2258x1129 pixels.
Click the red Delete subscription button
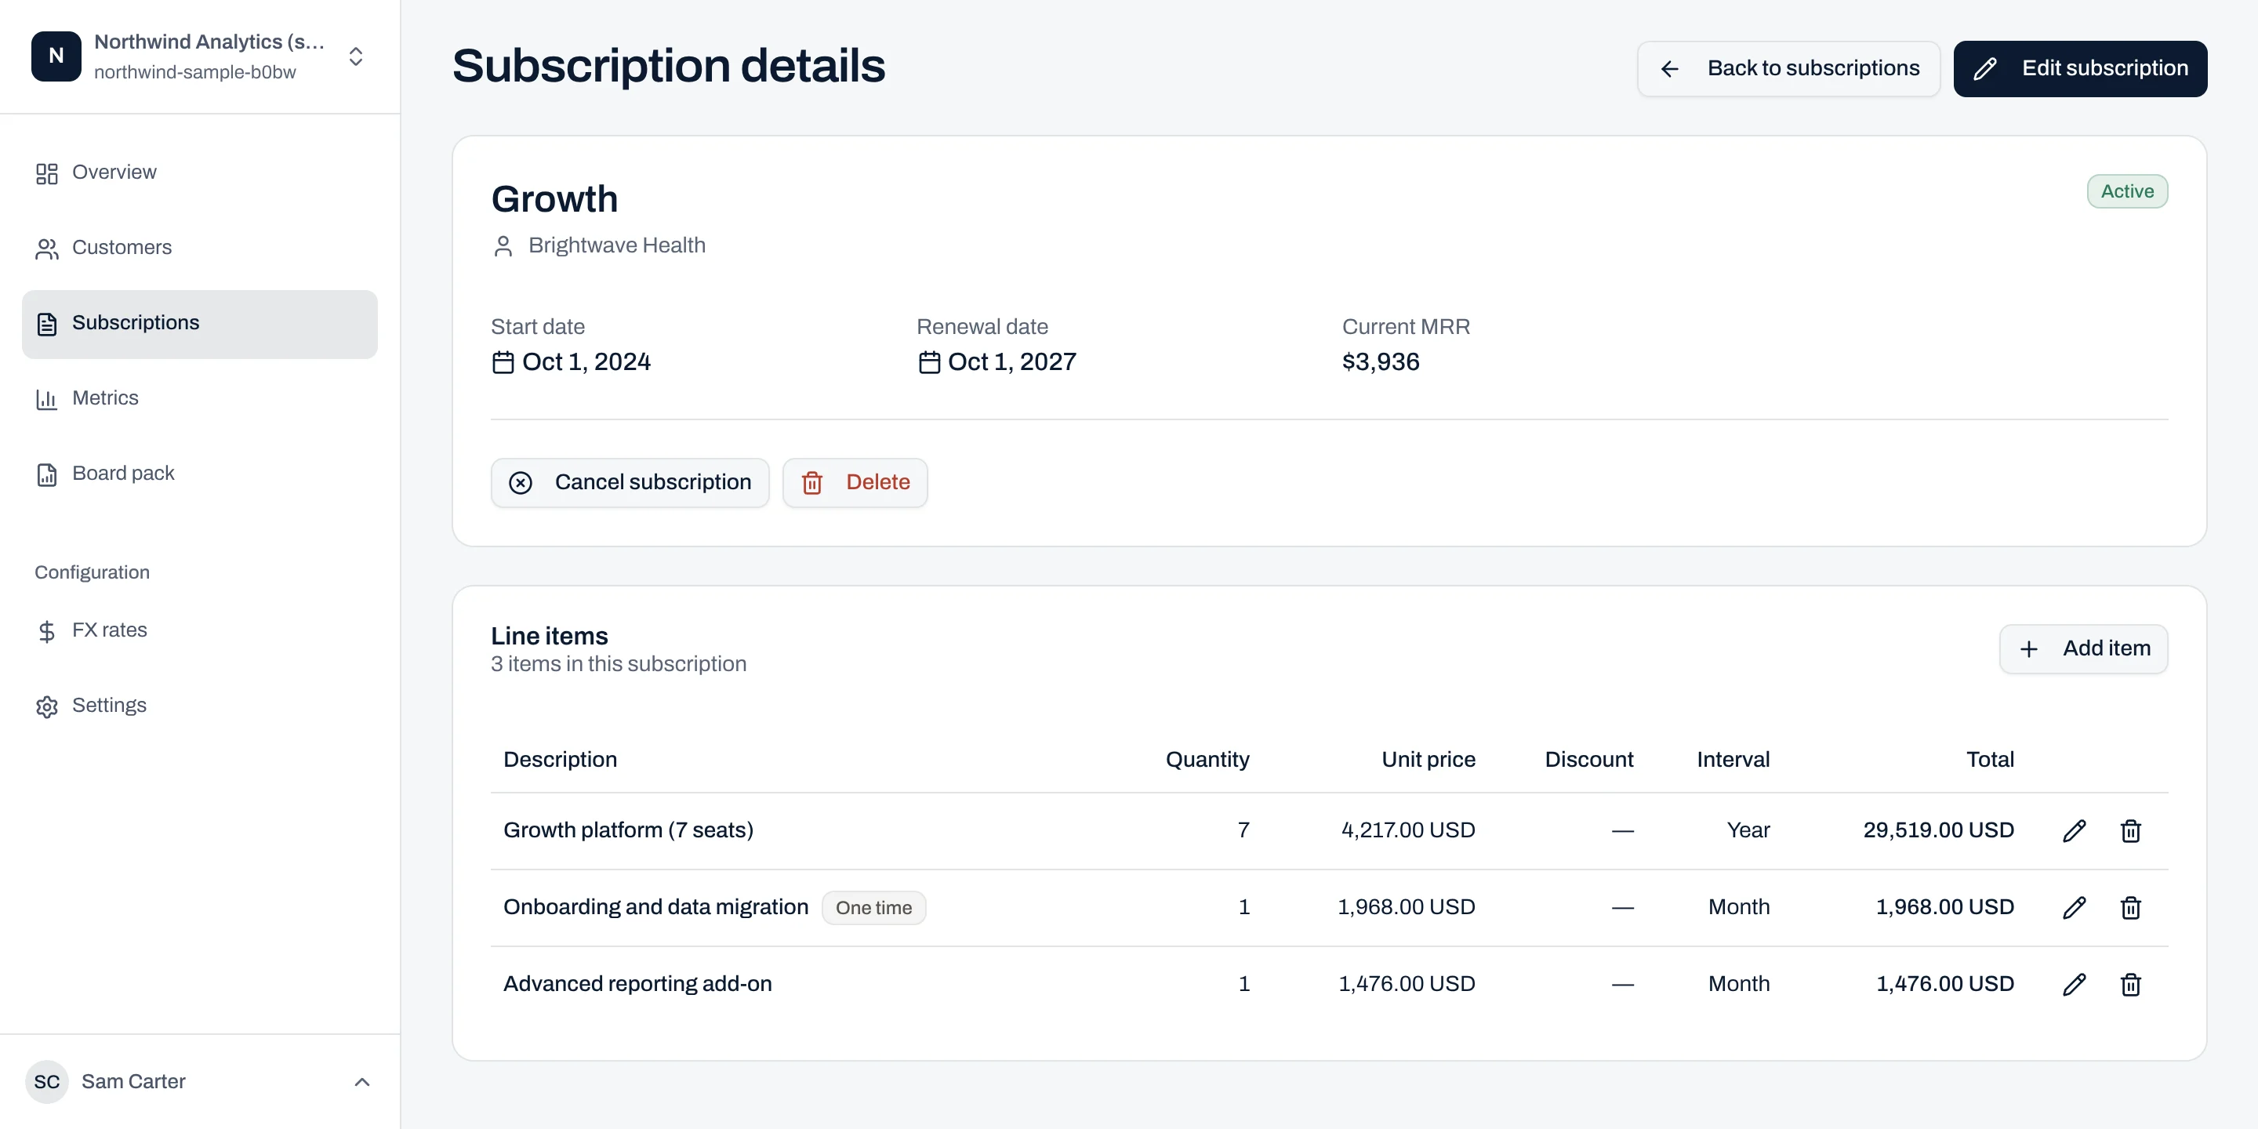pyautogui.click(x=855, y=482)
